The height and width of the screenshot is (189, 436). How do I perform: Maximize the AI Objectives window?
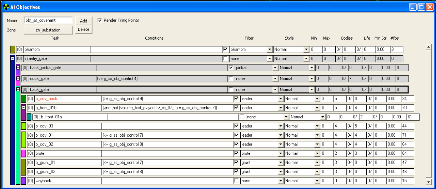[x=421, y=7]
